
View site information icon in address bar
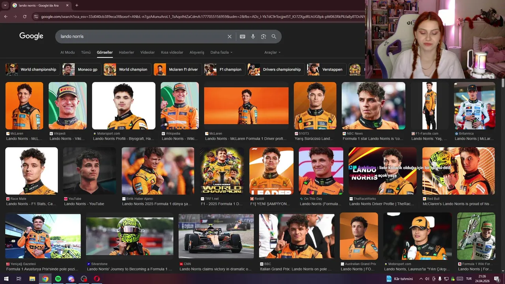(x=36, y=17)
